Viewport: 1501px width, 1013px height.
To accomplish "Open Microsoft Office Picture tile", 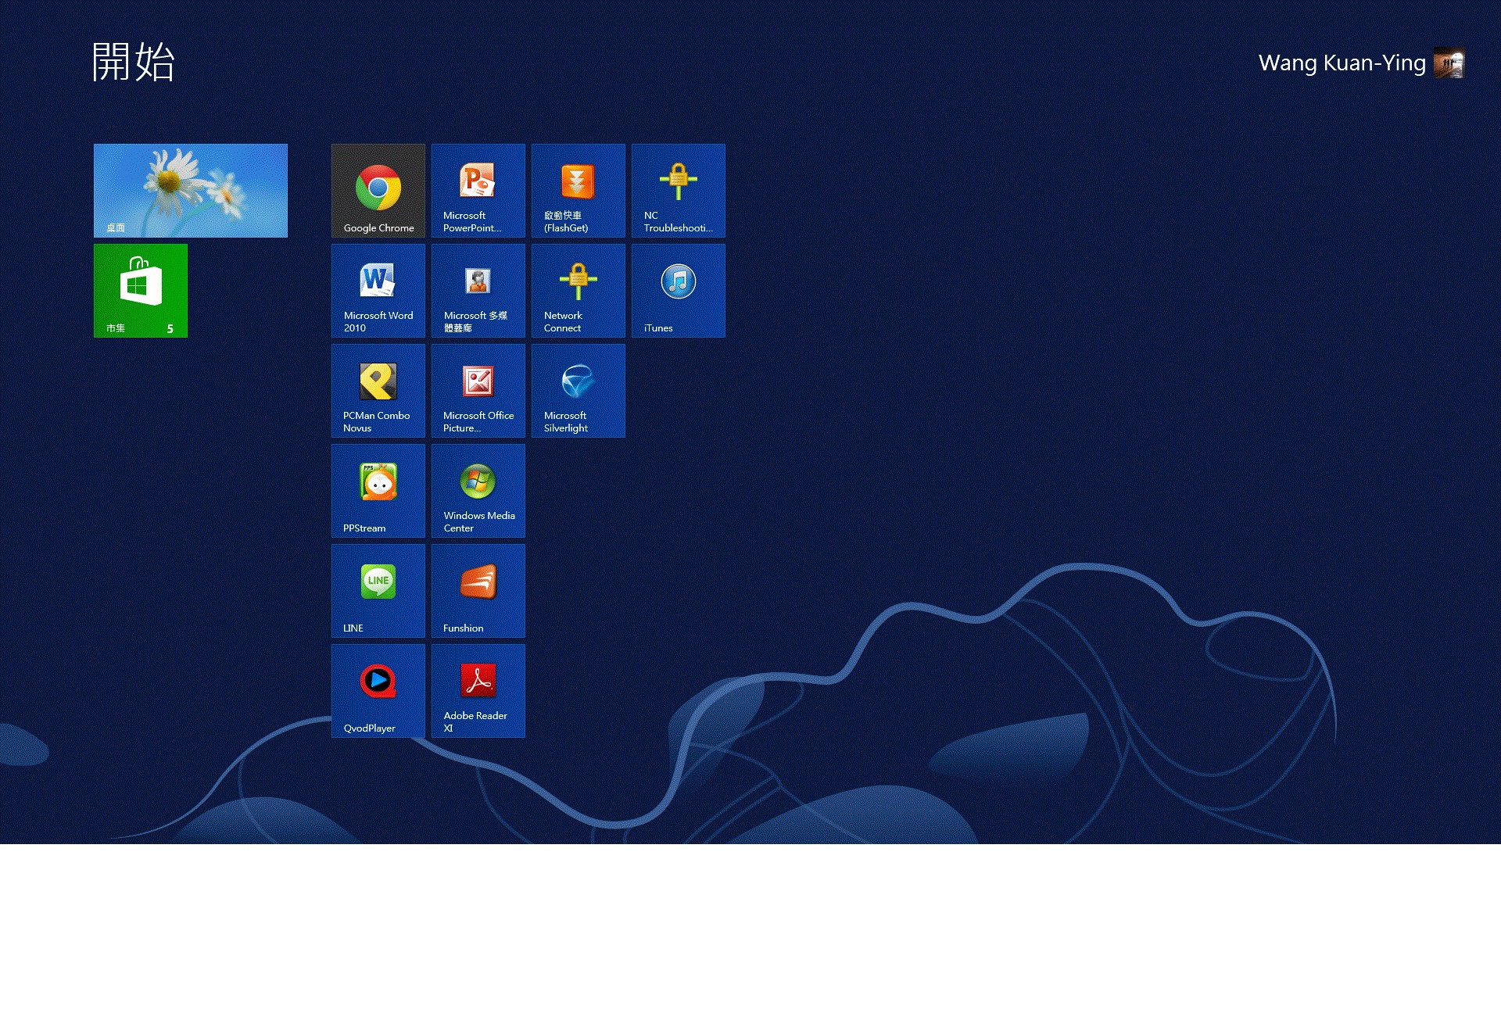I will (x=478, y=391).
